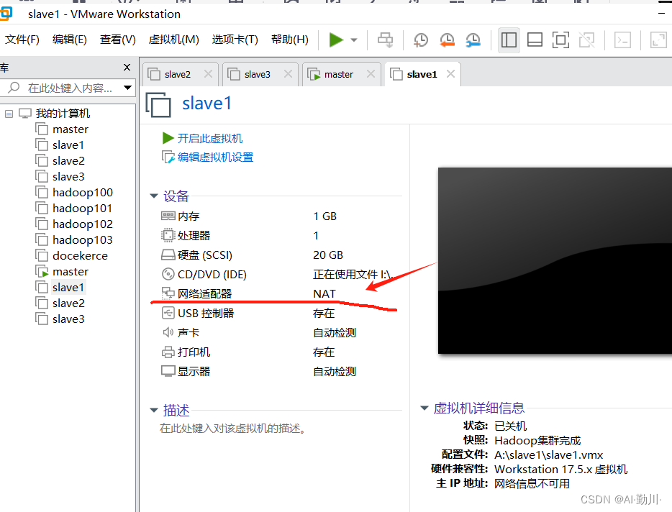Collapse the 虚拟机详细信息 section
The width and height of the screenshot is (672, 512).
(424, 408)
